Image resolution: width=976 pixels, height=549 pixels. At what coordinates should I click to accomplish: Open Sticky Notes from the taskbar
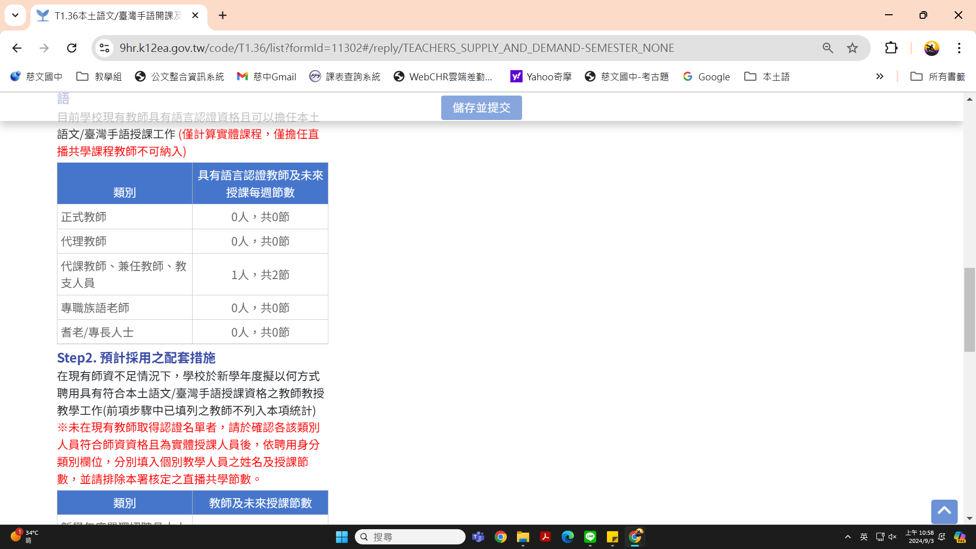(x=613, y=537)
